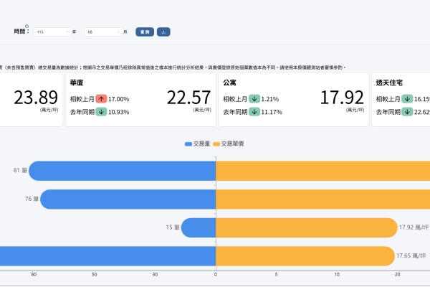Click the 交易量 legend label

pyautogui.click(x=201, y=143)
